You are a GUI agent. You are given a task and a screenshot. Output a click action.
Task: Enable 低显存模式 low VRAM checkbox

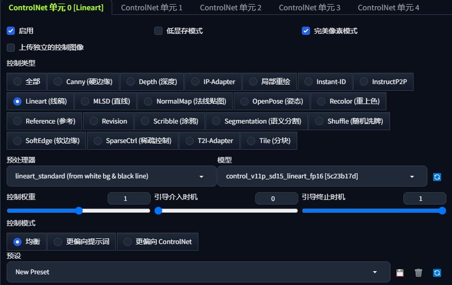click(158, 31)
